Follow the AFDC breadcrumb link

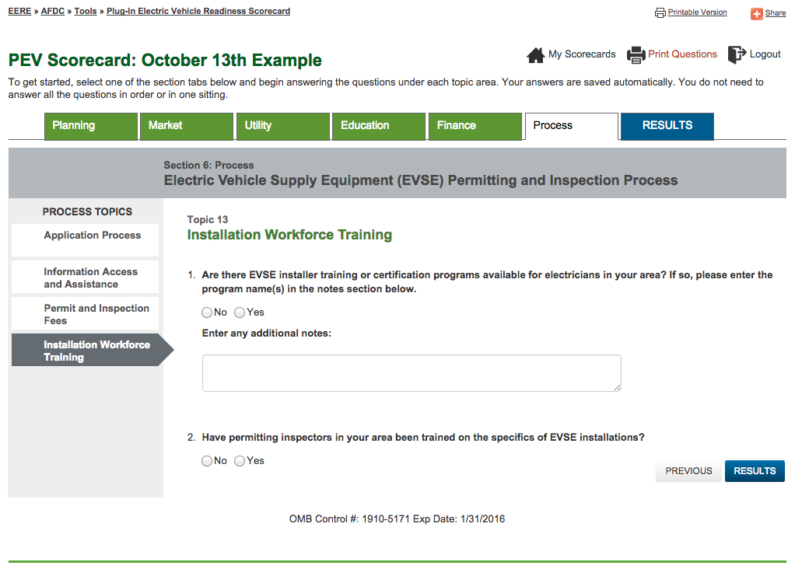(52, 12)
